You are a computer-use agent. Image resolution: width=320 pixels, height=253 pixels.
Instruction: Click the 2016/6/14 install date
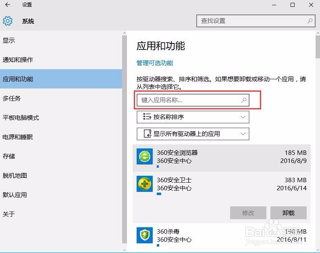[x=292, y=188]
